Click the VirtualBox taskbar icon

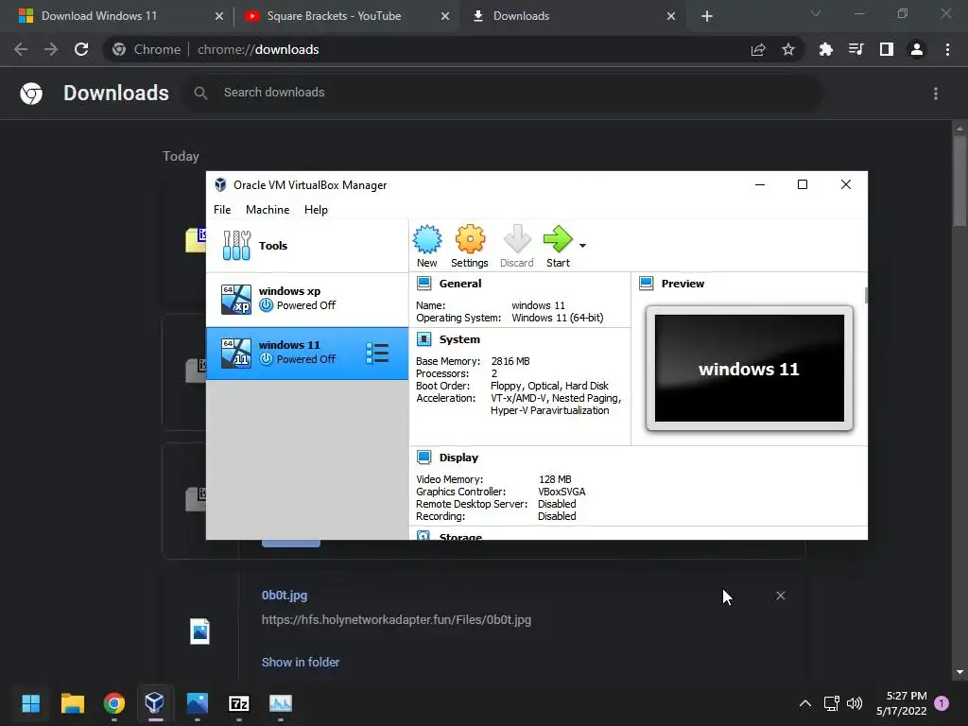coord(155,703)
